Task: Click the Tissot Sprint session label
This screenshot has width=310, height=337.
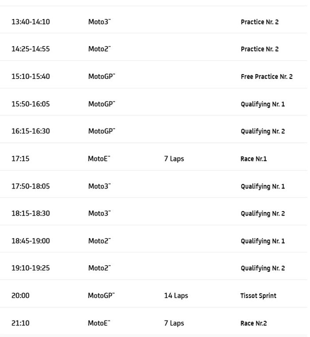Action: click(x=258, y=296)
